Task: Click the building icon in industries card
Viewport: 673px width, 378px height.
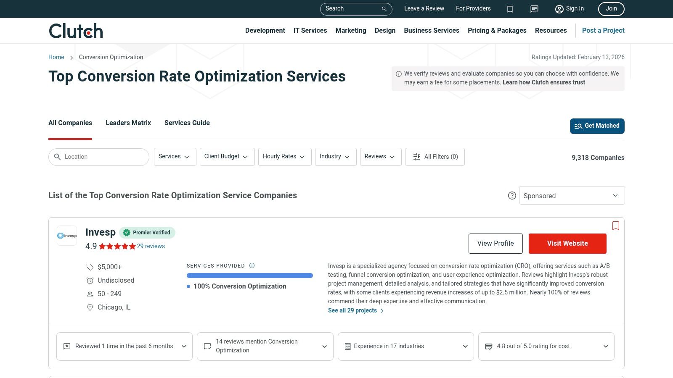Action: 347,346
